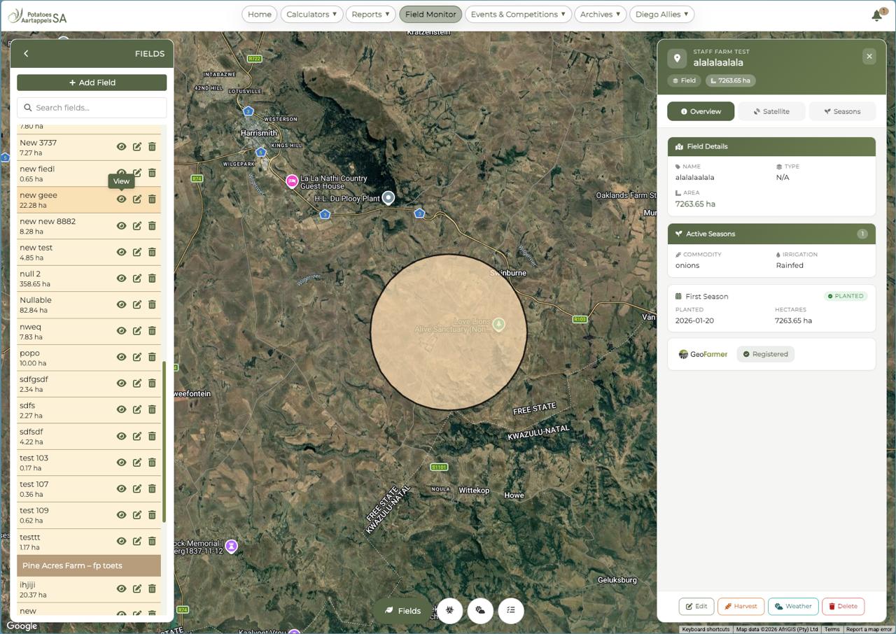
Task: Open the biohazard pest layer button
Action: coord(450,610)
